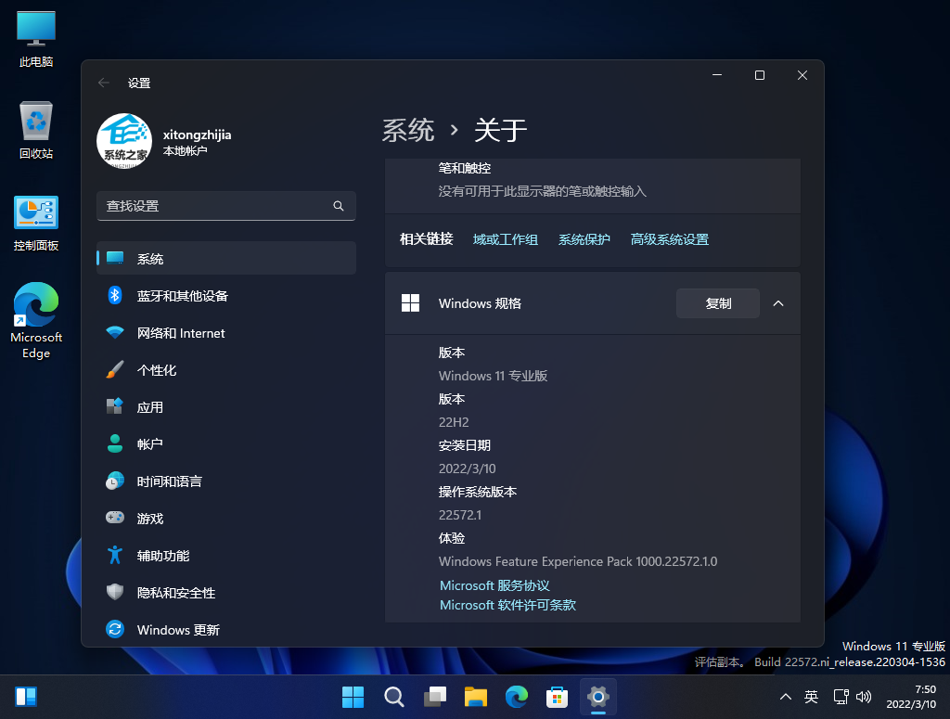Open Microsoft Store from the taskbar
This screenshot has height=719, width=950.
click(x=558, y=696)
